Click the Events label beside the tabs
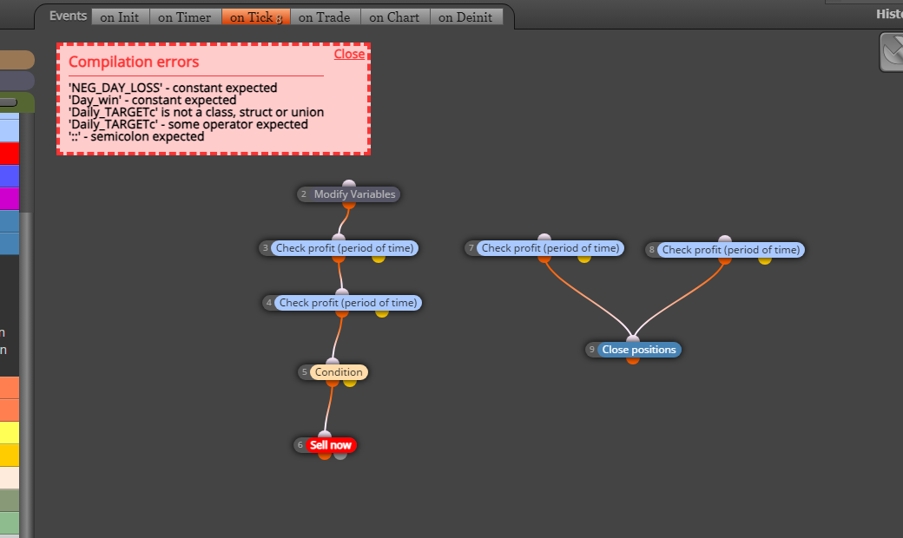903x538 pixels. 68,16
